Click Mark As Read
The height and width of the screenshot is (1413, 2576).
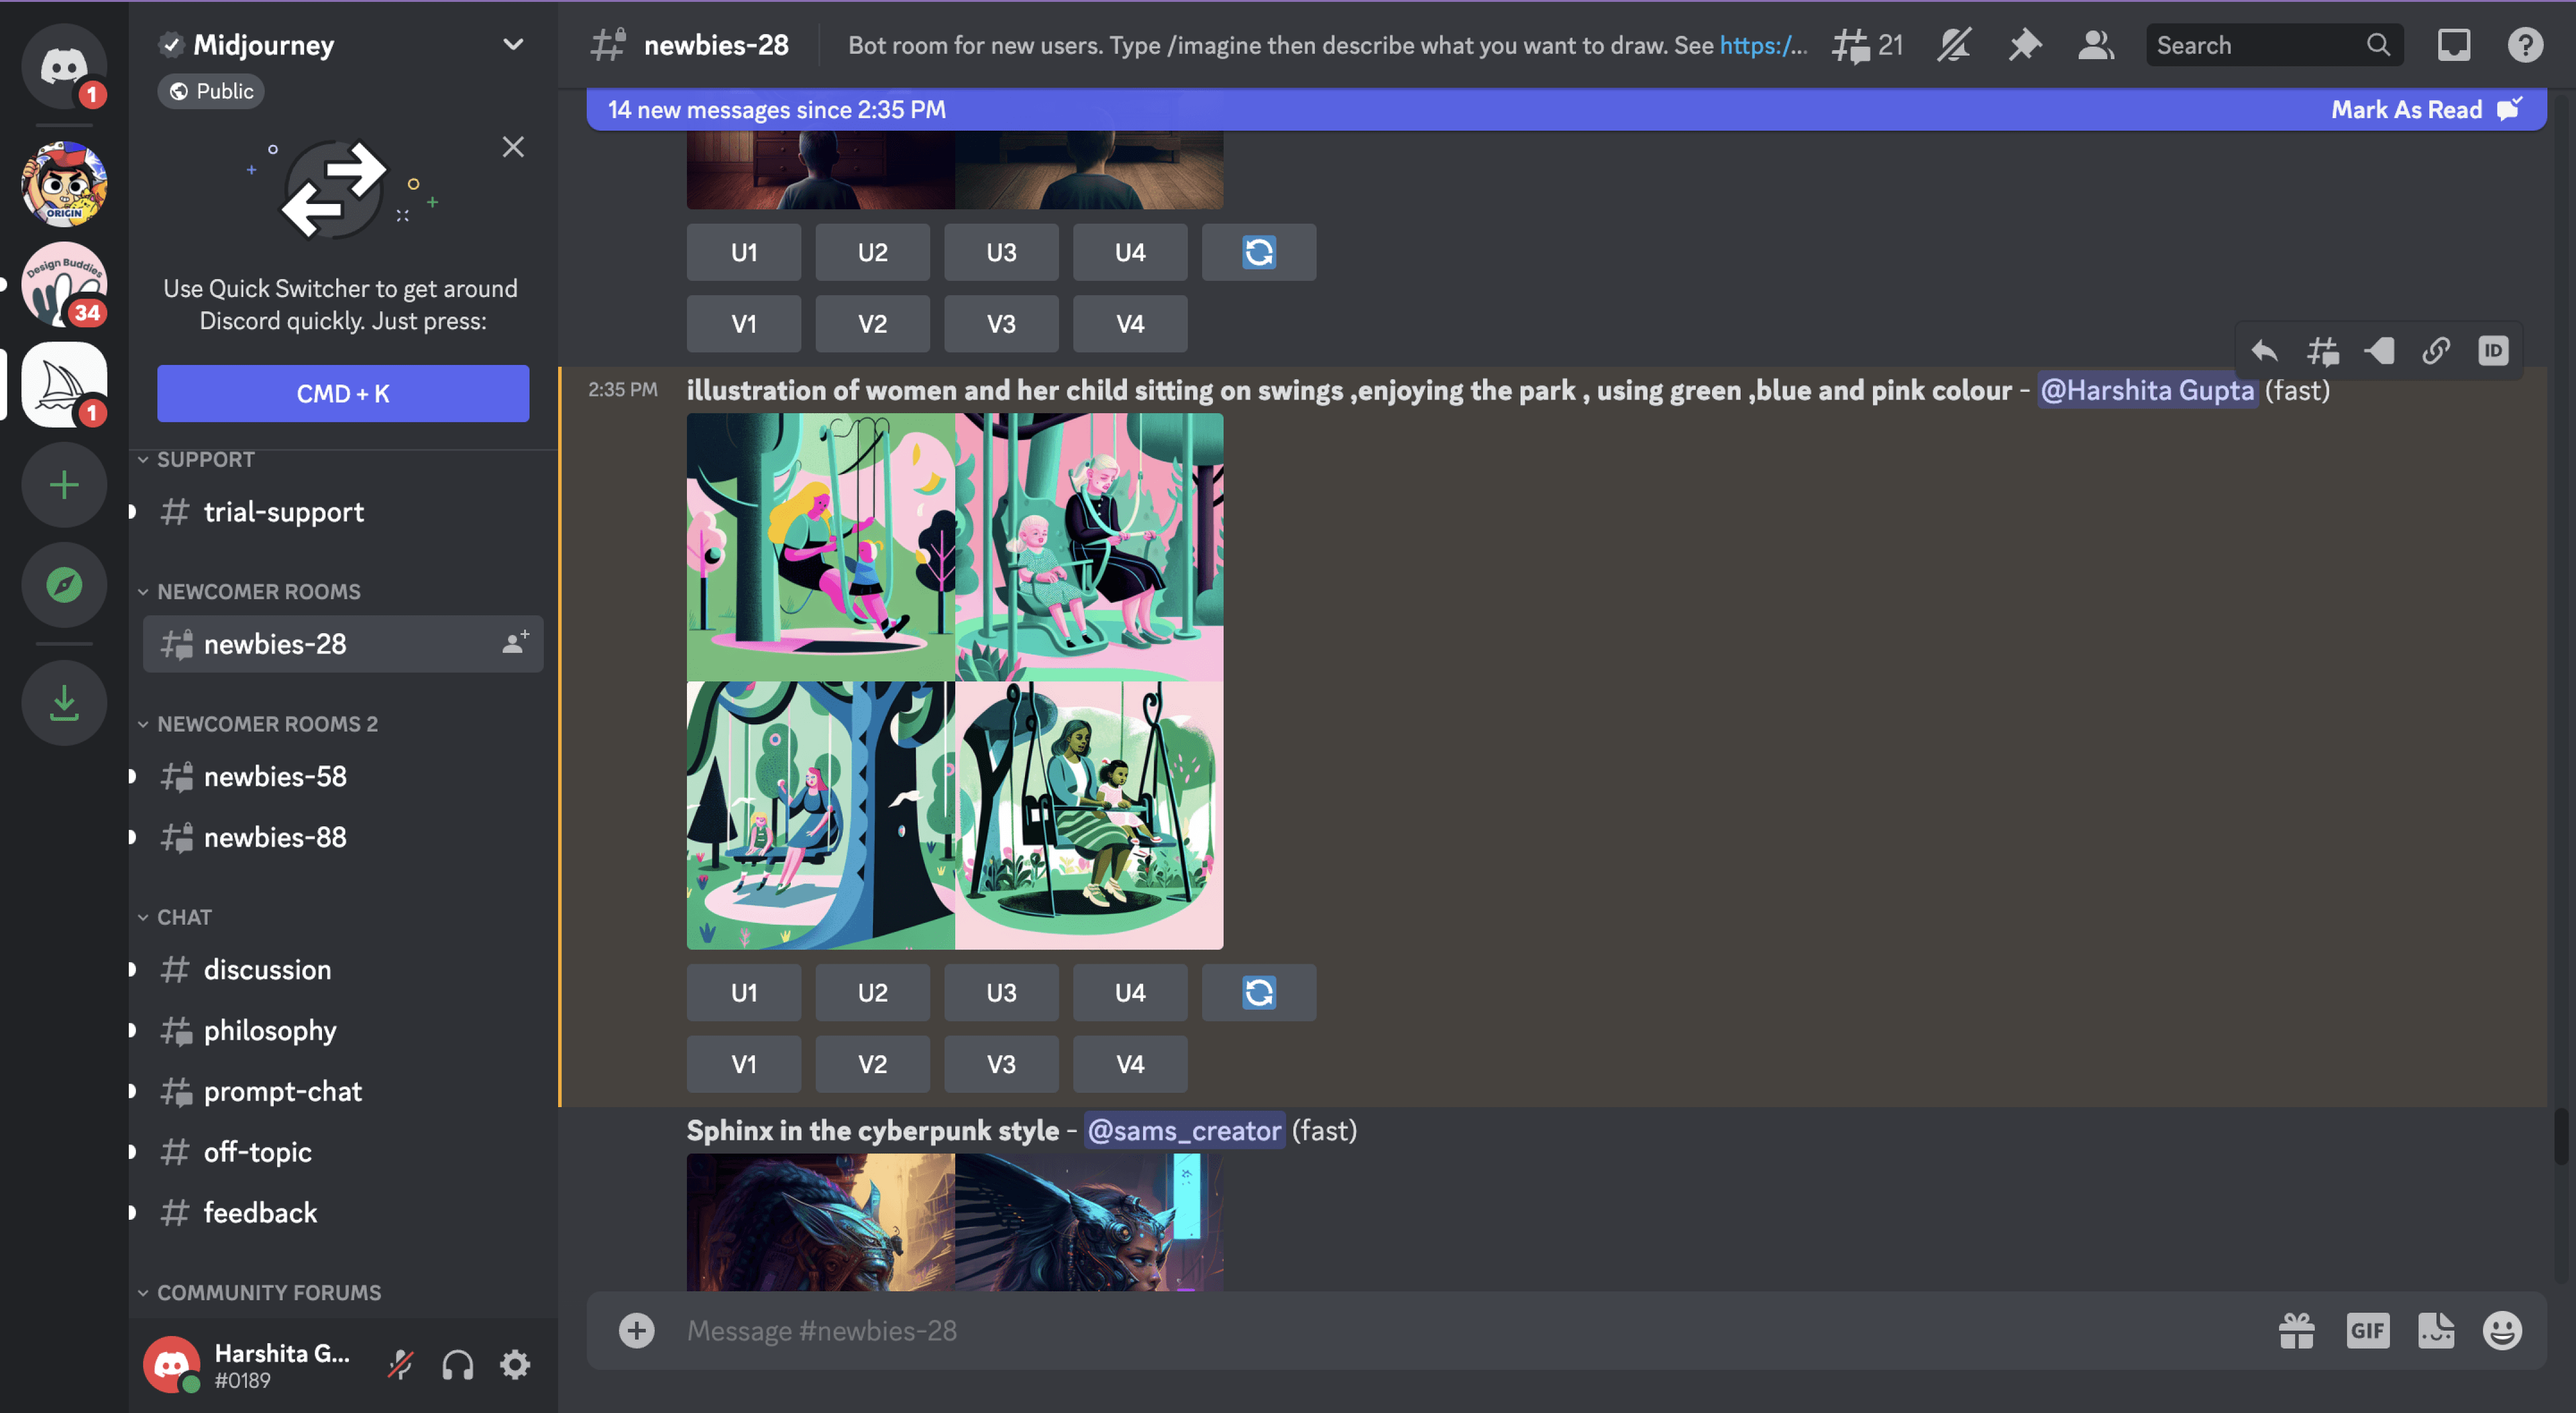tap(2426, 109)
